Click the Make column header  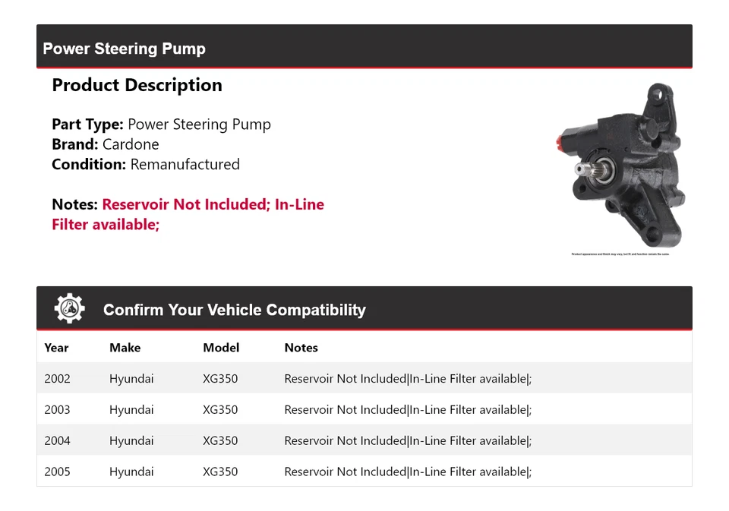pyautogui.click(x=125, y=348)
